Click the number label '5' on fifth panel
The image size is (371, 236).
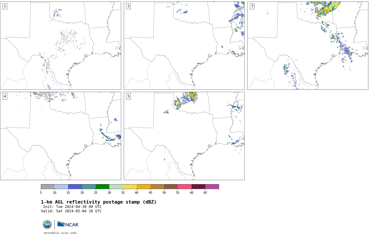coord(128,96)
